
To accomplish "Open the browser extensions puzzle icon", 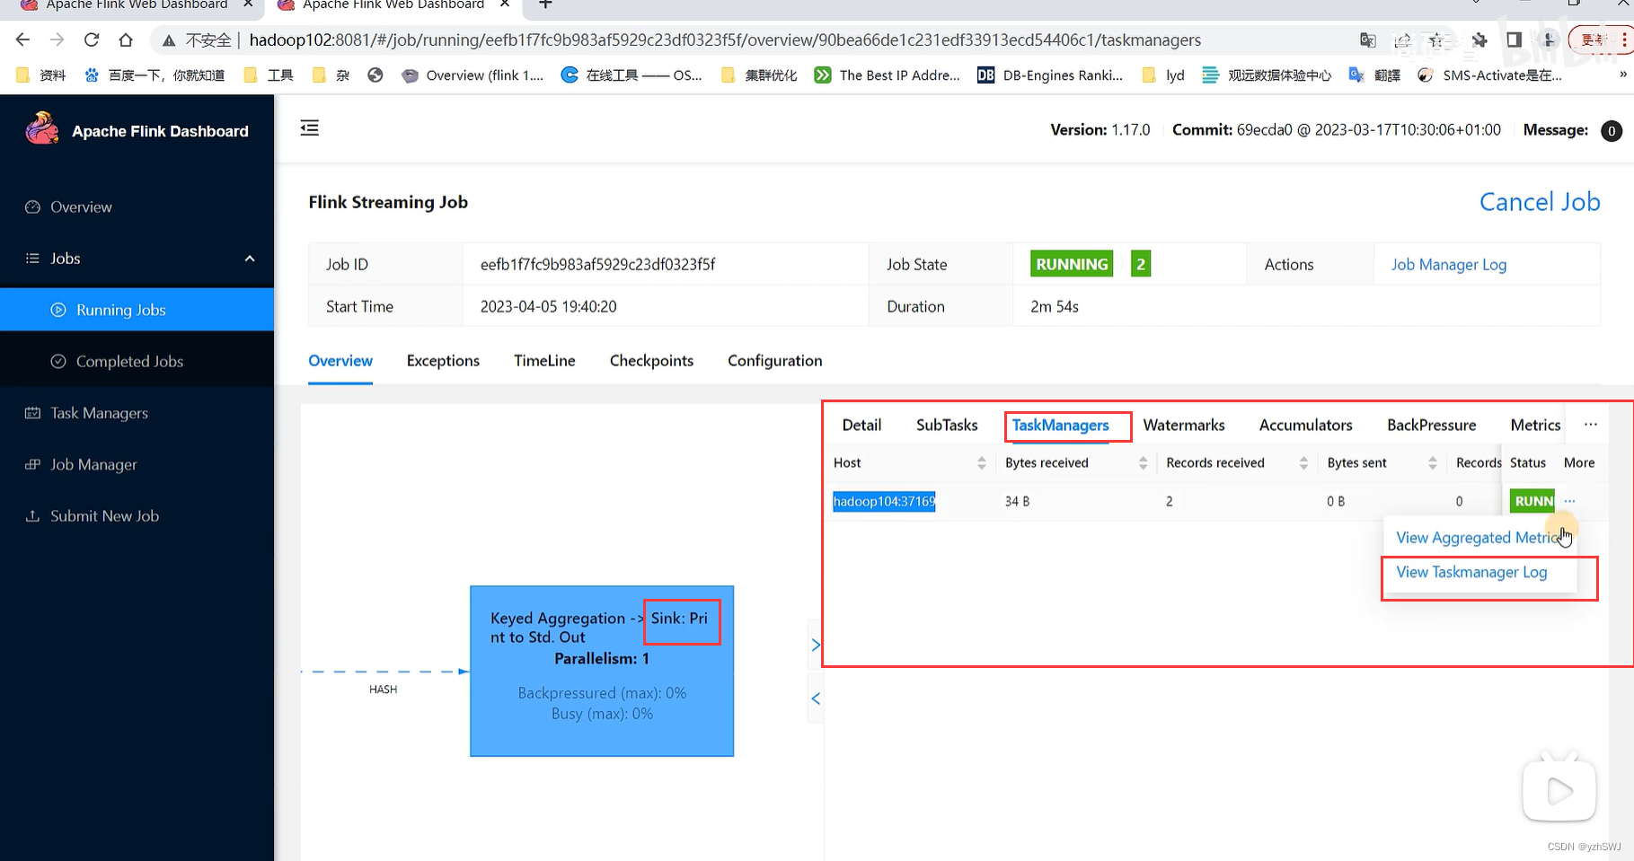I will pyautogui.click(x=1479, y=40).
